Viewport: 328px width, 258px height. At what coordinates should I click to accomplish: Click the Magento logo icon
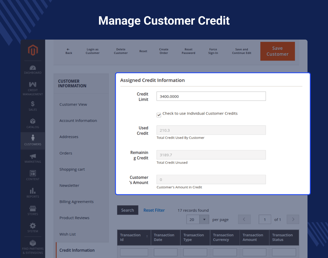click(33, 50)
